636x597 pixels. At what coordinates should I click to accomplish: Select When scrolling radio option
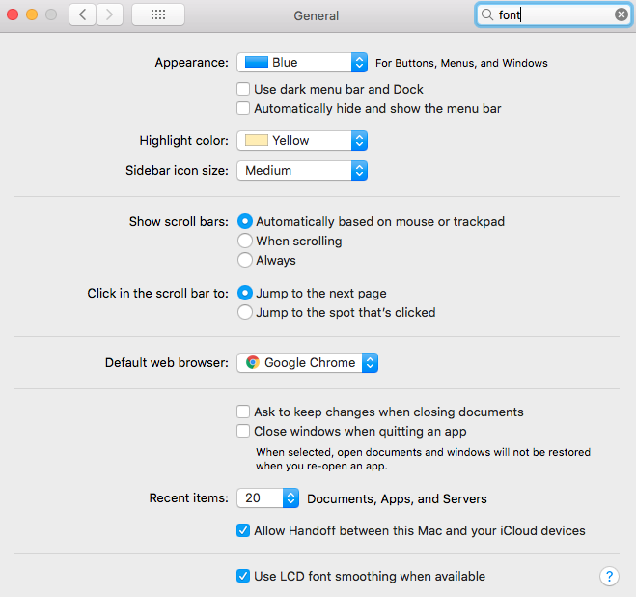(x=245, y=241)
